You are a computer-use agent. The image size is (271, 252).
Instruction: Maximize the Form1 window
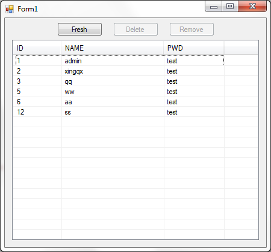coord(230,6)
